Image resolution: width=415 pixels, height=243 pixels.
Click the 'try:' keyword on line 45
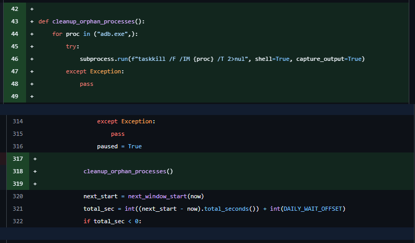pyautogui.click(x=72, y=46)
